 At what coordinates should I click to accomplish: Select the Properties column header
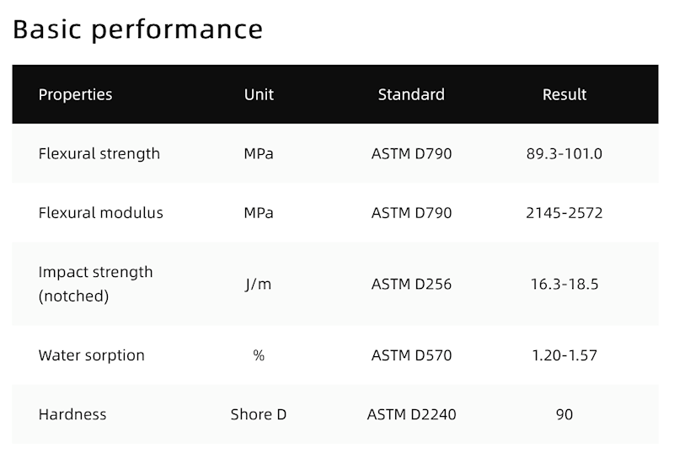[75, 94]
